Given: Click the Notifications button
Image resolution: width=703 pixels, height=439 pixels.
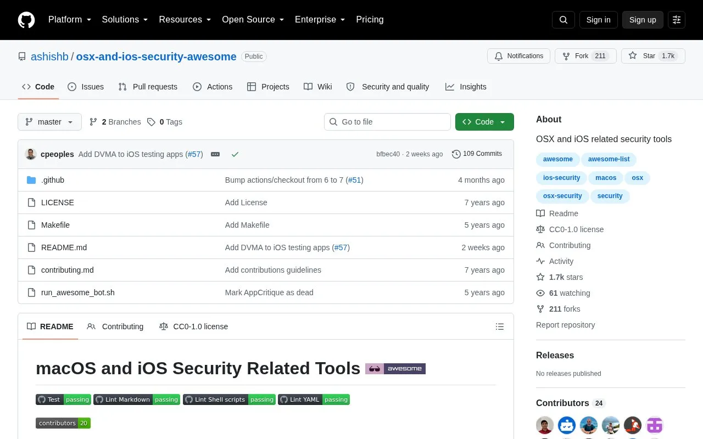Looking at the screenshot, I should coord(518,56).
